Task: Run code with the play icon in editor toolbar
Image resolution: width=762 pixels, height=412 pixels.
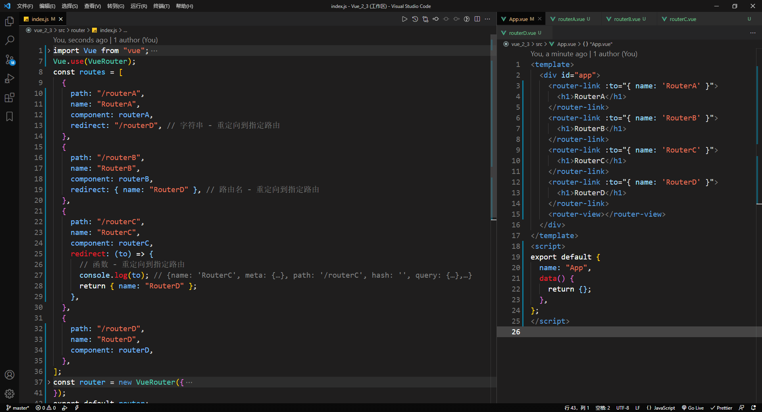Action: click(404, 19)
